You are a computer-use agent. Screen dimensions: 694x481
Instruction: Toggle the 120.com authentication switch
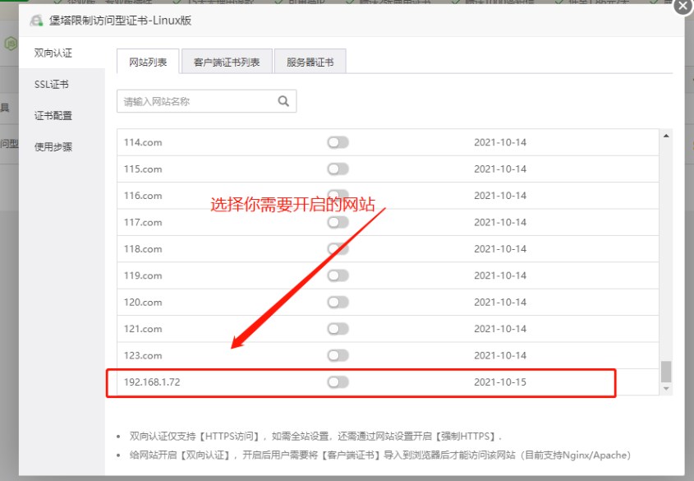pos(338,302)
